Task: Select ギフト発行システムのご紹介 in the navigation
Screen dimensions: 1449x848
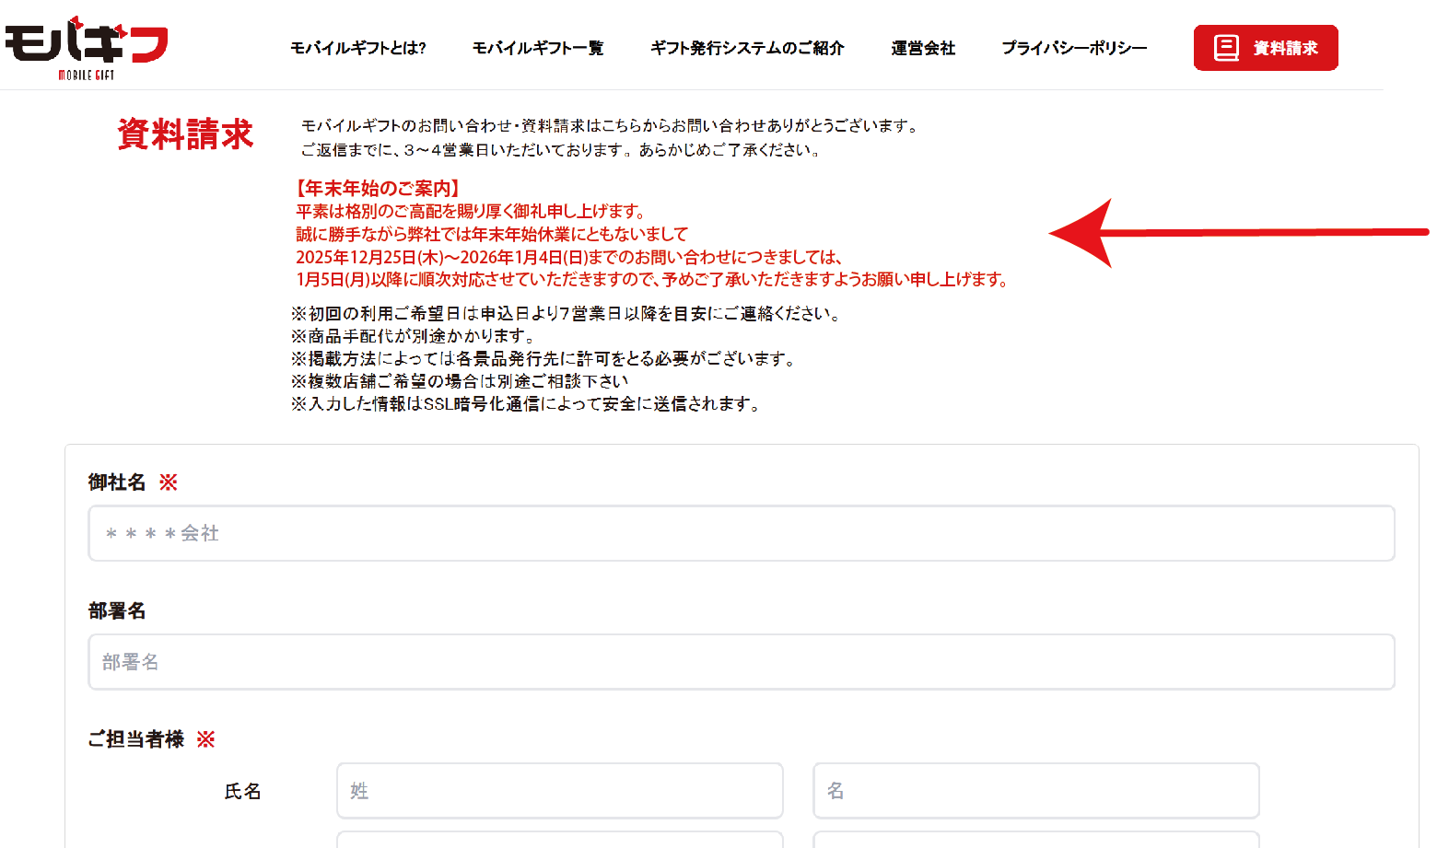Action: click(x=746, y=48)
